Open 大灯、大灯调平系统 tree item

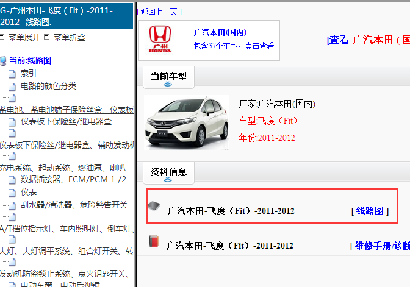[x=67, y=251]
